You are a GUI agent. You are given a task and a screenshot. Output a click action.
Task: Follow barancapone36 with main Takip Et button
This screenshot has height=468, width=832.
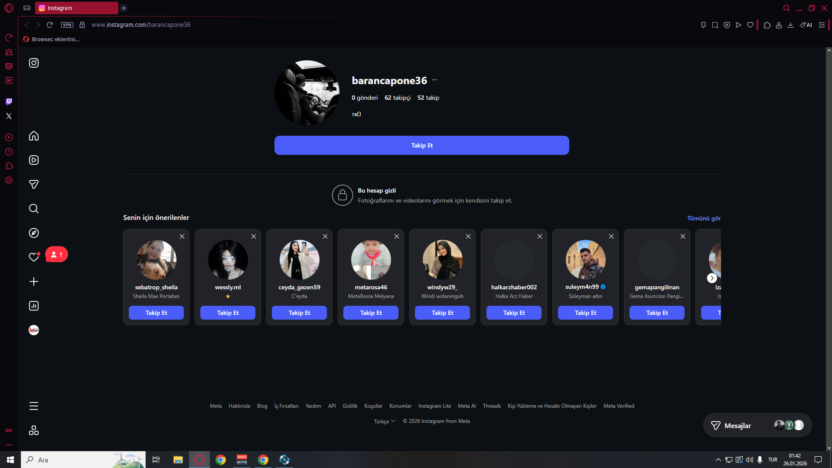pos(422,145)
